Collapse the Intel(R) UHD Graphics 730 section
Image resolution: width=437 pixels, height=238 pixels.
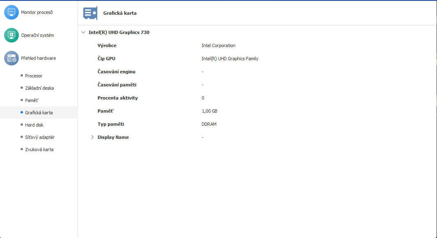click(x=83, y=32)
